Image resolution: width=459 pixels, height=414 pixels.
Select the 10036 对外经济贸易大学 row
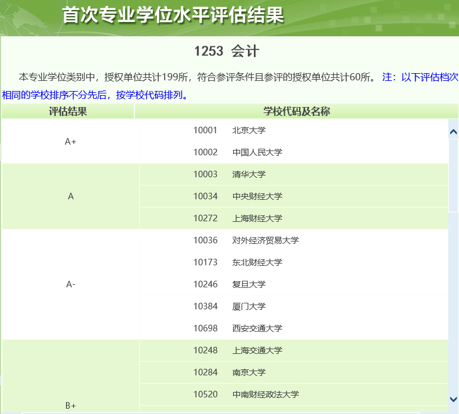point(294,240)
